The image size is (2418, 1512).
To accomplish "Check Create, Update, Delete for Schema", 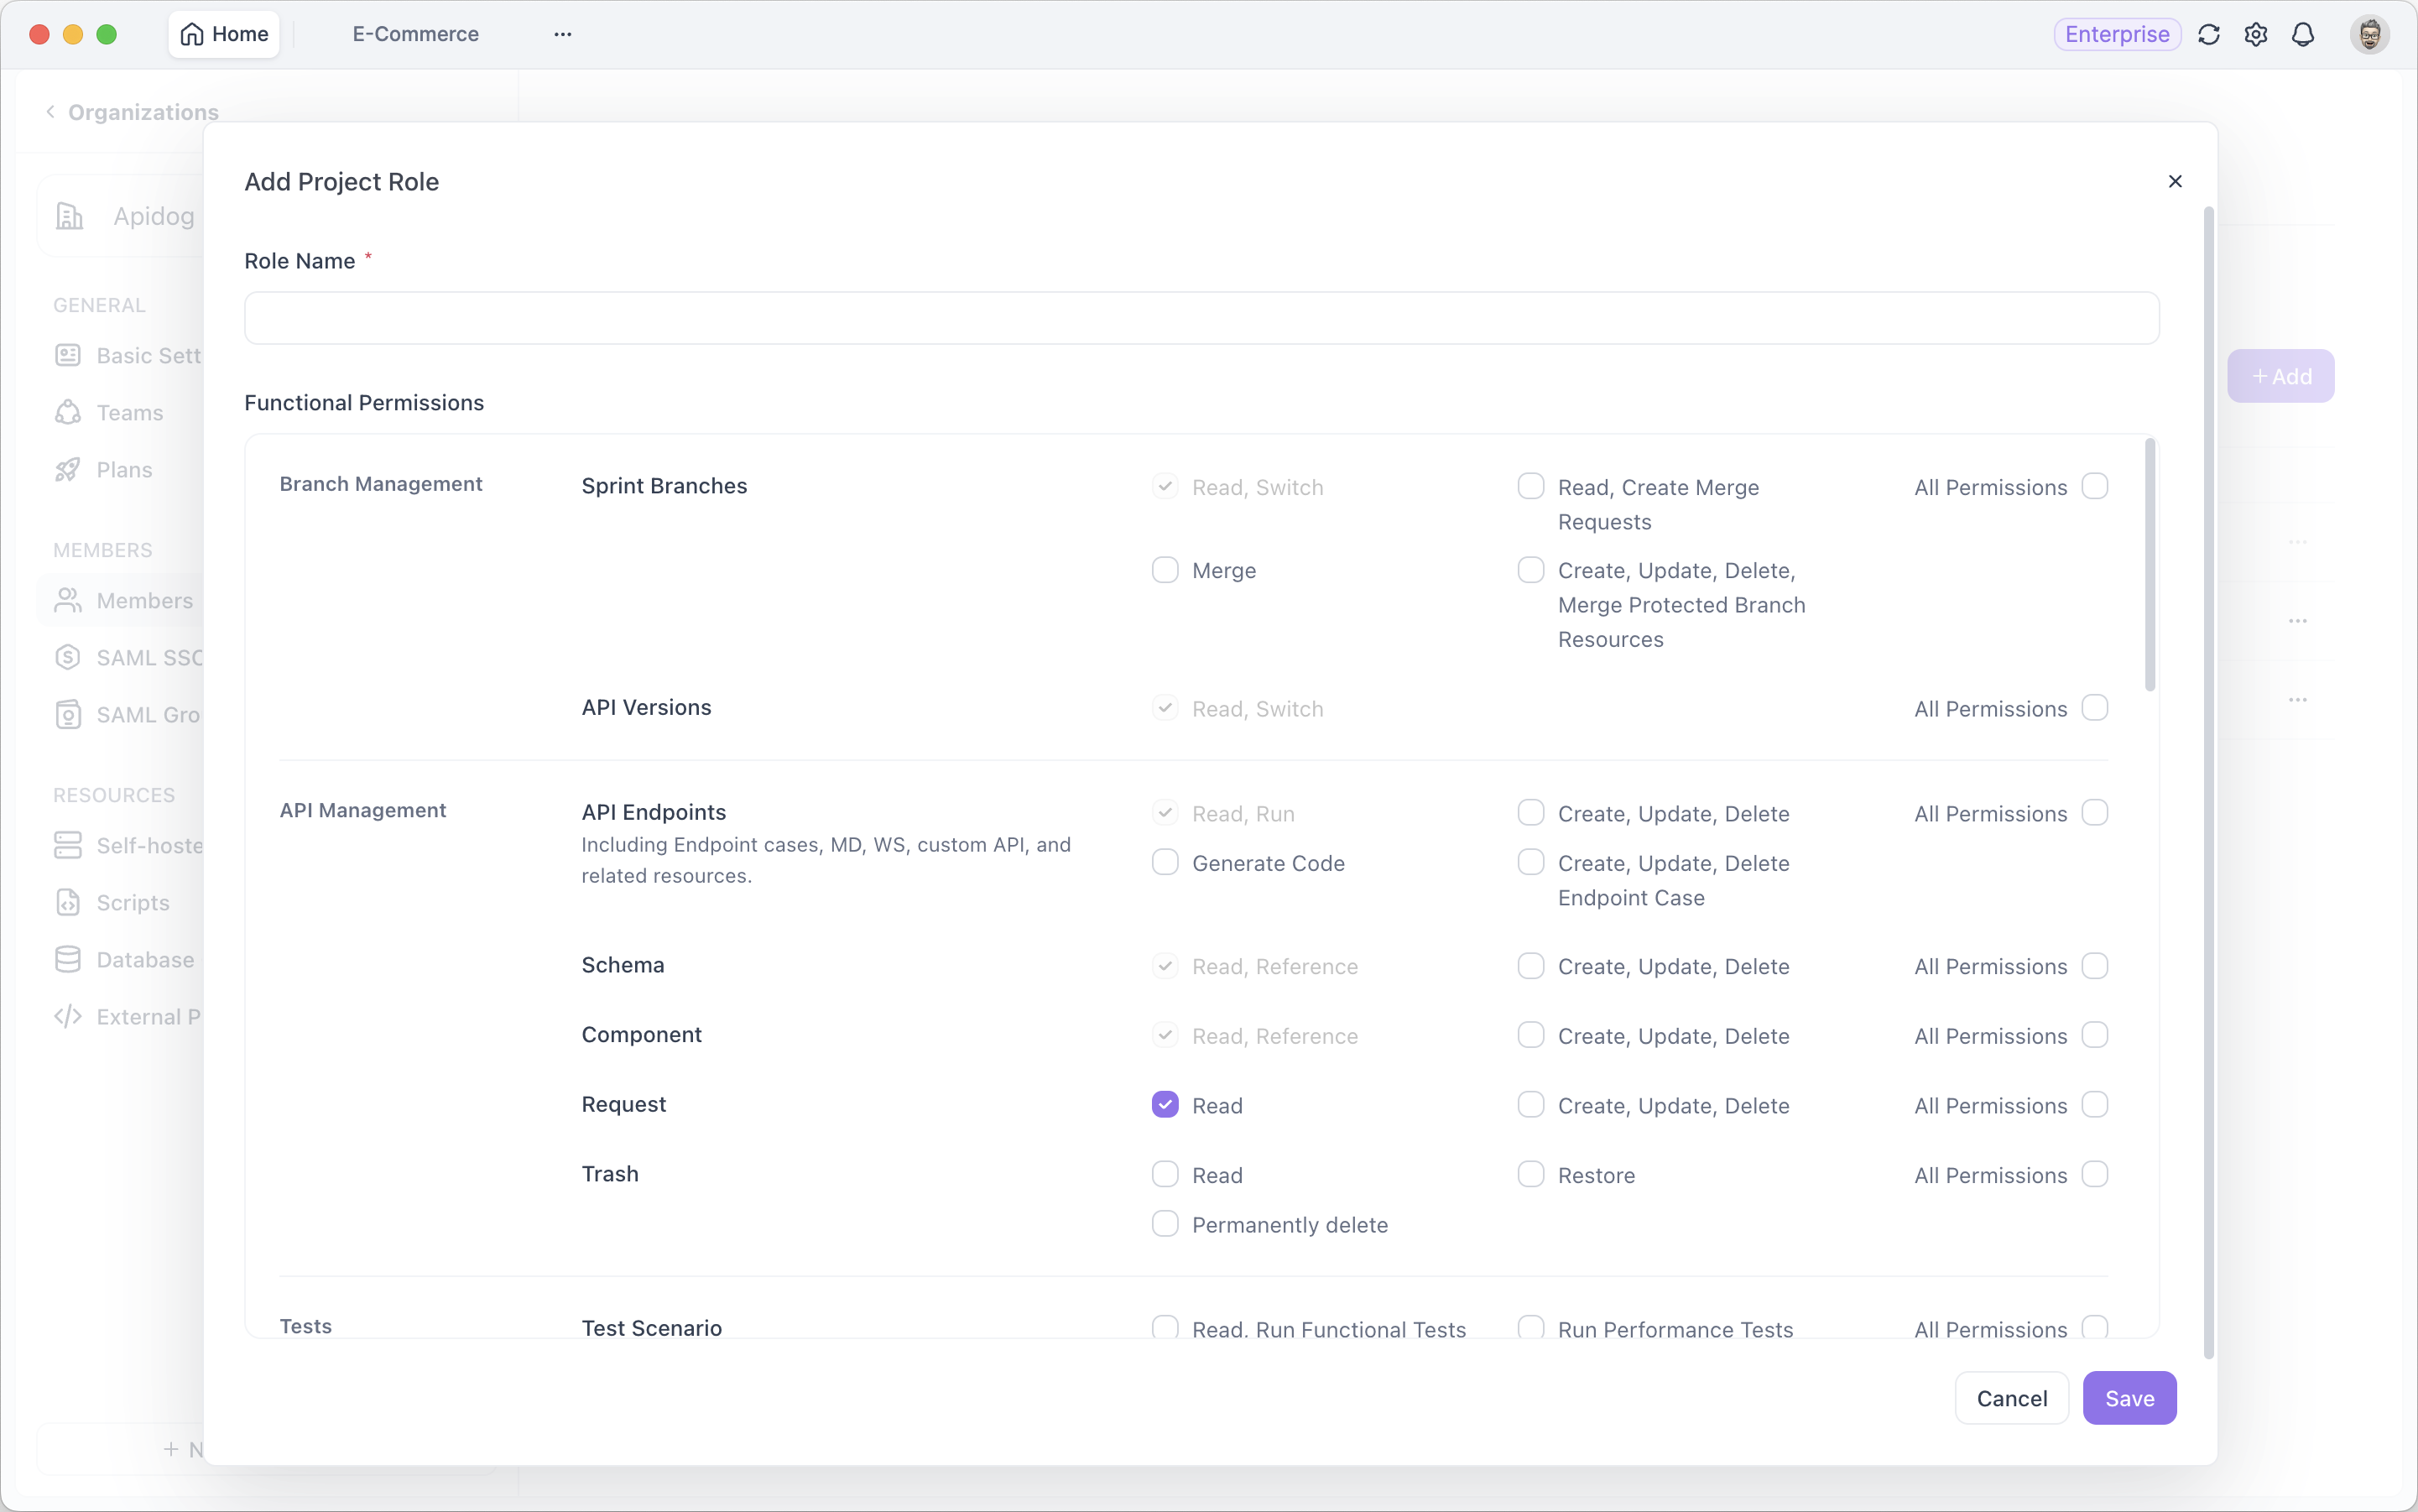I will tap(1530, 966).
